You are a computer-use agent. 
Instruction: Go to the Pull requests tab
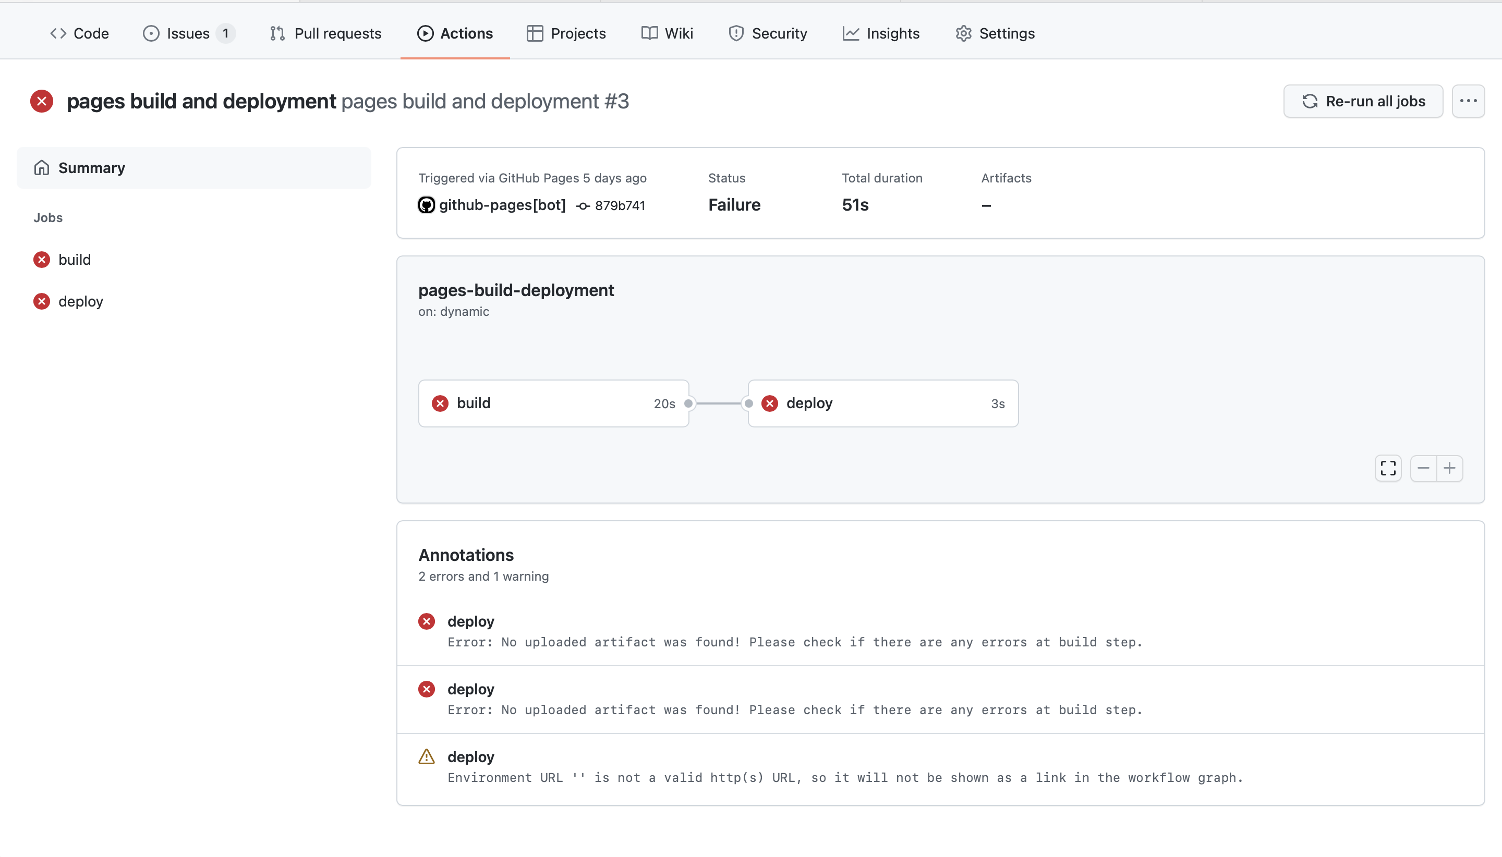click(x=325, y=33)
